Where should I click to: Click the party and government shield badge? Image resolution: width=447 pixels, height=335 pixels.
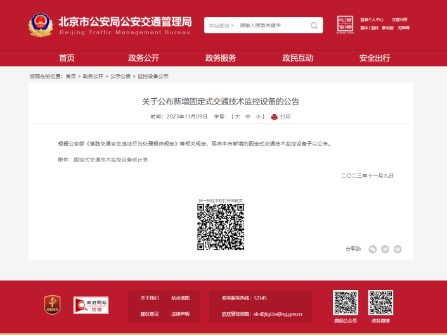53,305
